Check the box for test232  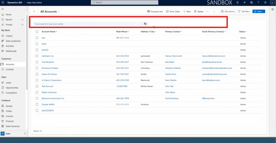(37, 50)
